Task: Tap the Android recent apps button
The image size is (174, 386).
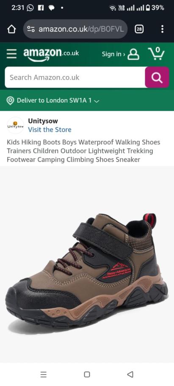Action: (44, 375)
